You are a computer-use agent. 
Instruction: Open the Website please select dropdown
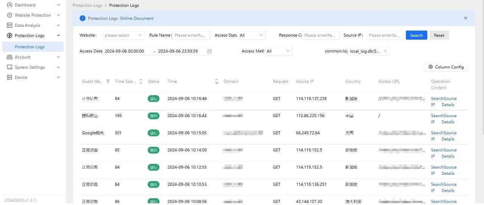pyautogui.click(x=123, y=35)
